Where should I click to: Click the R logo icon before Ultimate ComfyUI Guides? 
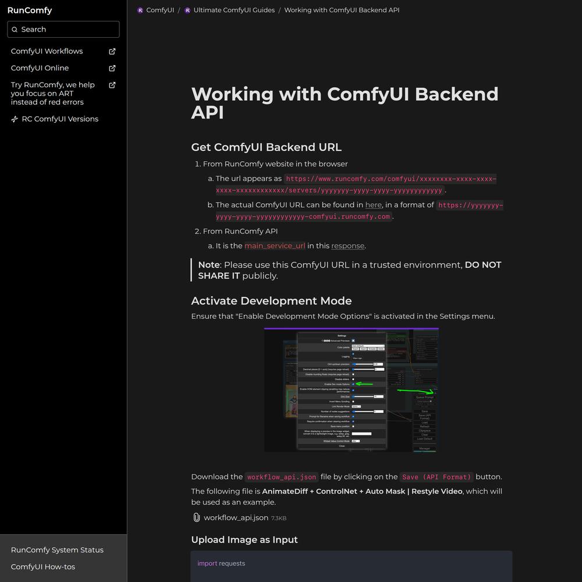click(187, 10)
